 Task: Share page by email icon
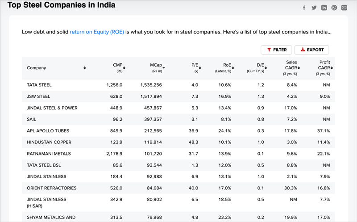click(344, 8)
